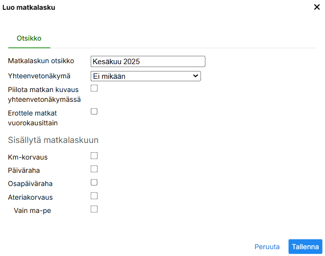Screen dimensions: 325x256
Task: Toggle the Osapäiväraha checkbox
Action: coord(94,183)
